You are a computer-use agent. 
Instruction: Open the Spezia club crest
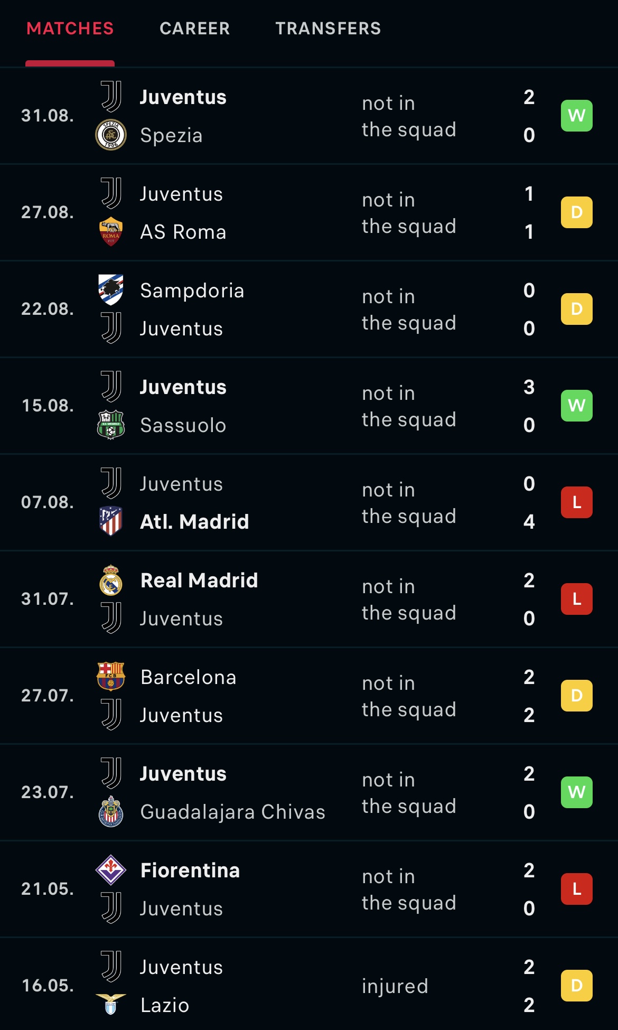click(111, 135)
